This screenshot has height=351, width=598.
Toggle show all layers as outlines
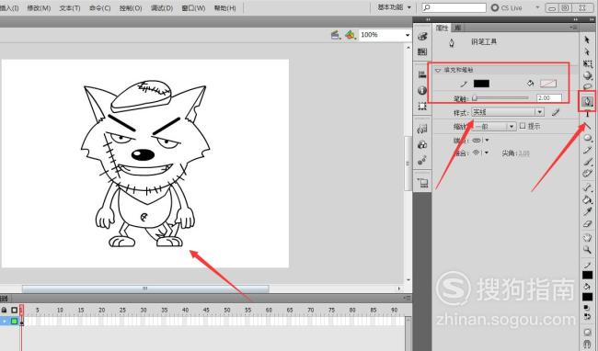pos(14,311)
